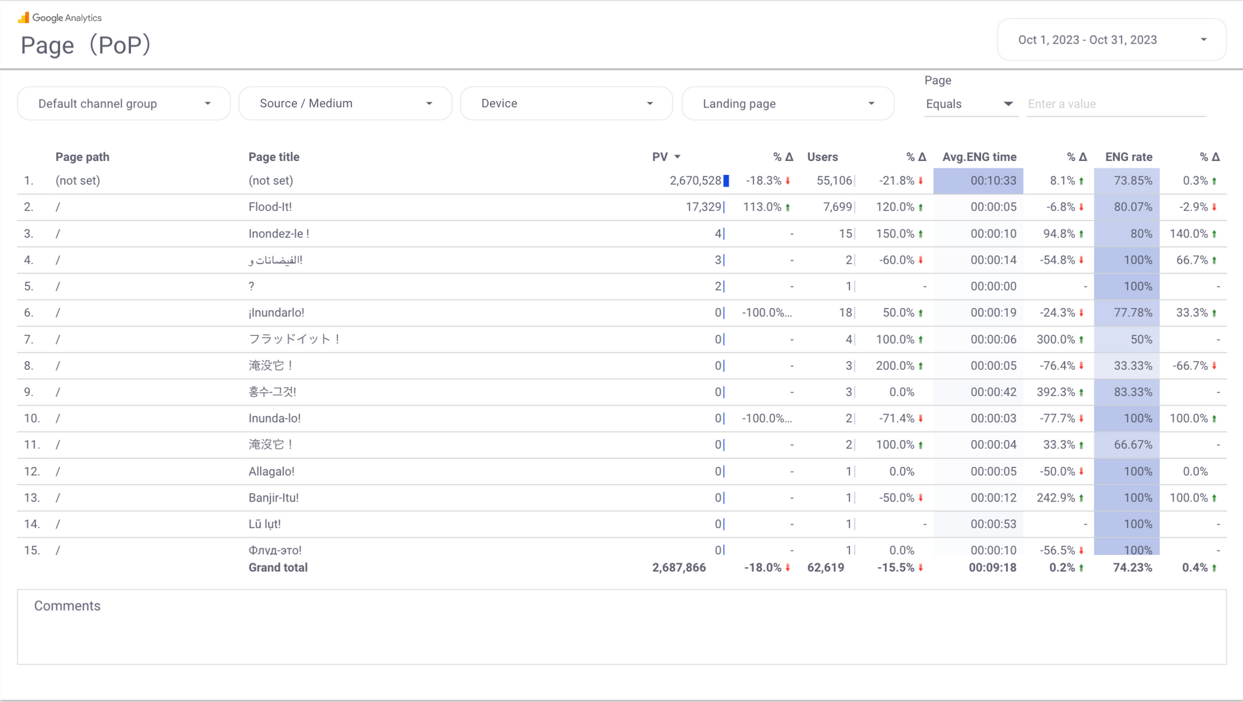Click the Enter a value input field
This screenshot has width=1243, height=702.
pos(1115,104)
